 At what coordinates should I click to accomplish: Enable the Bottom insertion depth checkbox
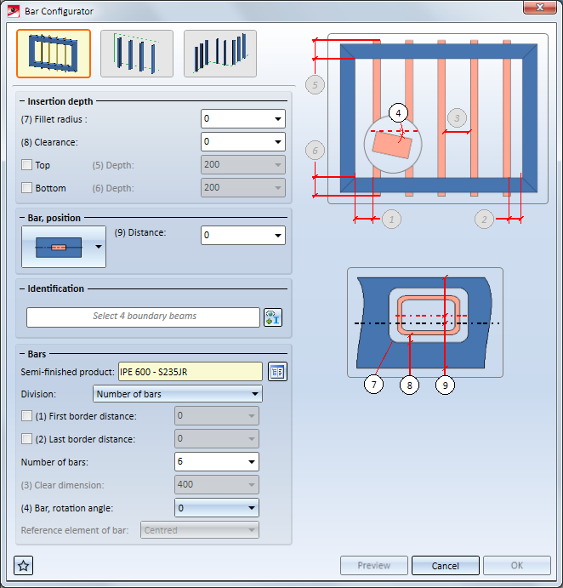pyautogui.click(x=26, y=187)
